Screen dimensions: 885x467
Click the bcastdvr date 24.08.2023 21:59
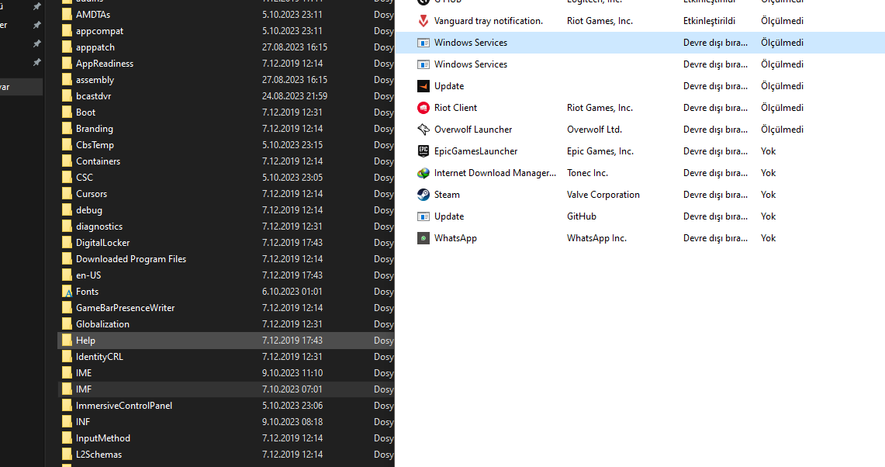295,96
